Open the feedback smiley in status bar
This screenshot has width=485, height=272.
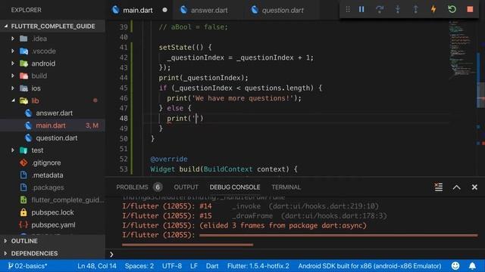coord(455,266)
